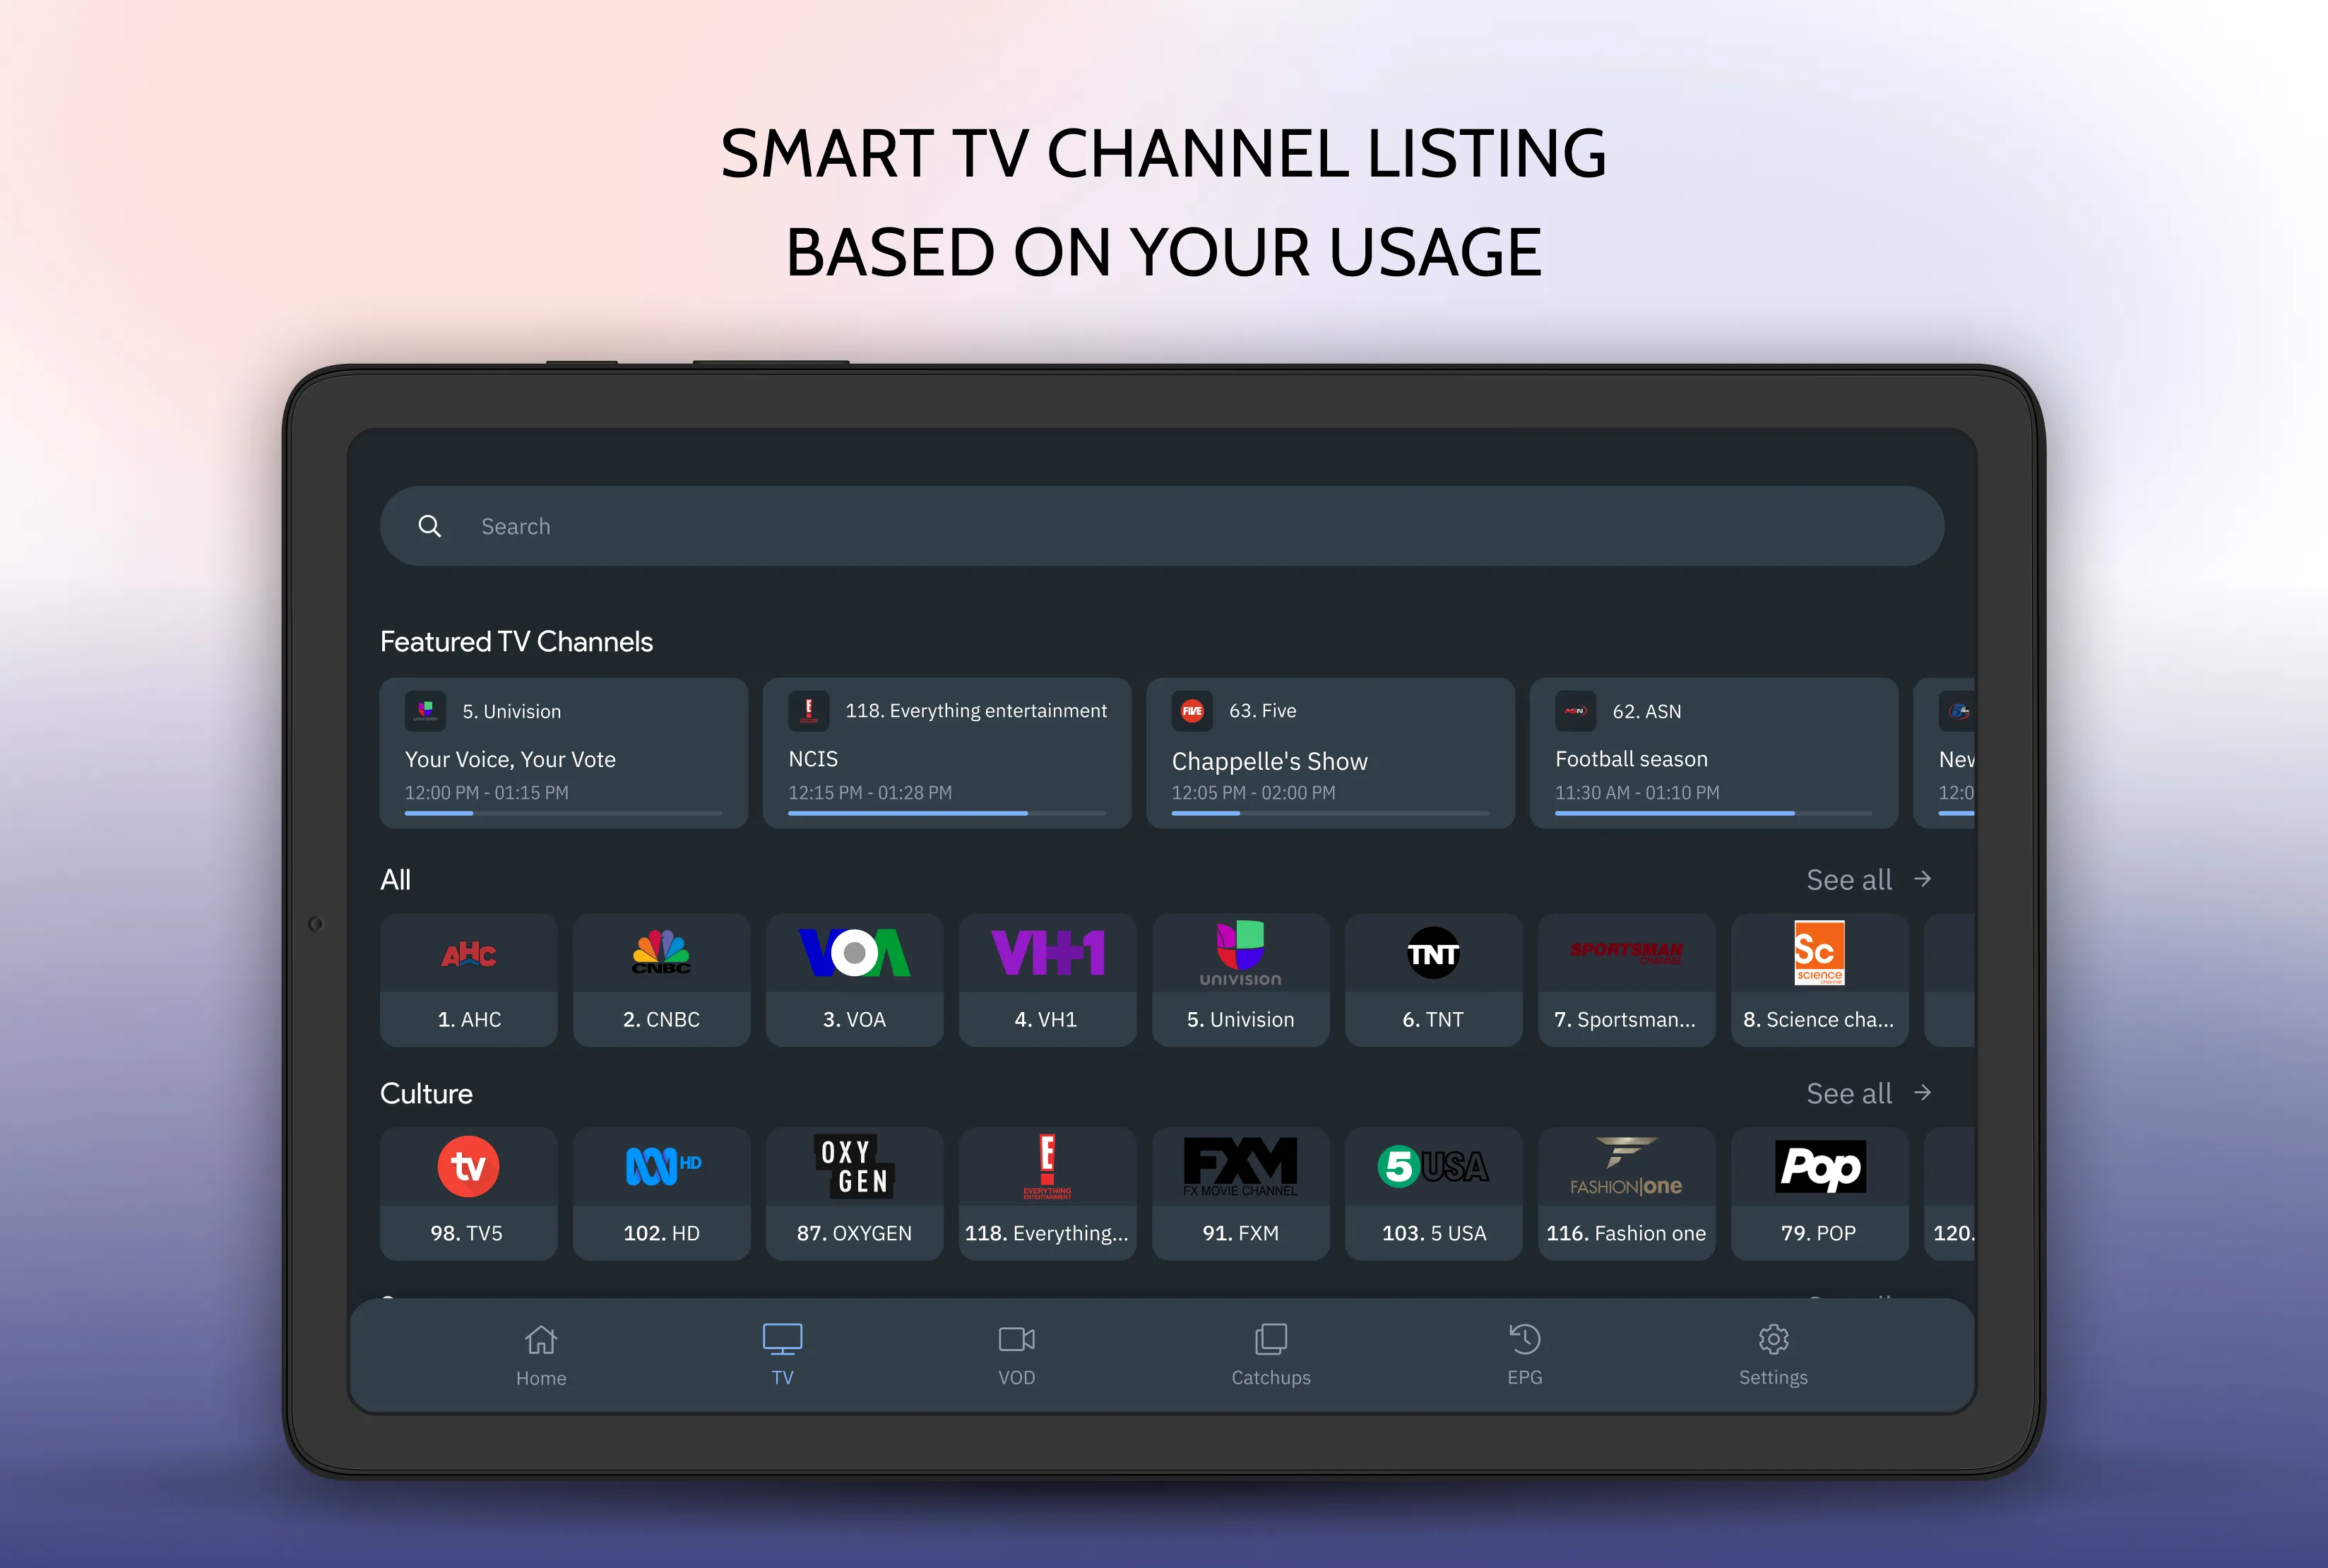Open the Home tab
The image size is (2328, 1568).
point(541,1355)
